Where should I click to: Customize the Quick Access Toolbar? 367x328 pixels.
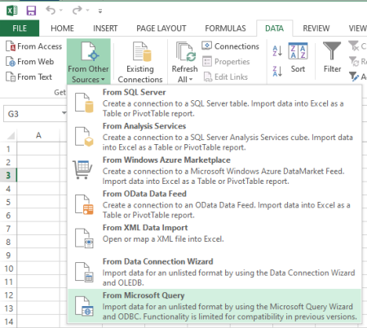(100, 11)
